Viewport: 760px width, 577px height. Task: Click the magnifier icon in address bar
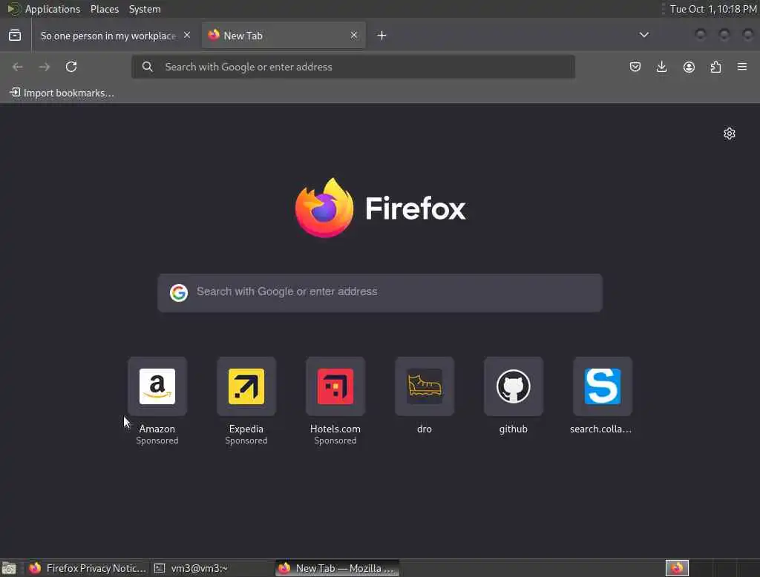pyautogui.click(x=148, y=67)
